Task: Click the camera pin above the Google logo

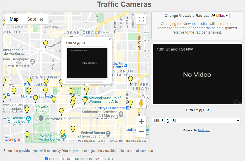Action: pyautogui.click(x=27, y=135)
